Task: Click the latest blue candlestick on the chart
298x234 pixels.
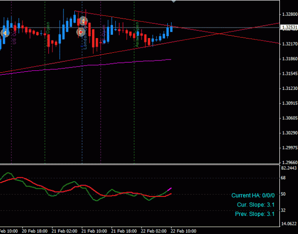Action: [x=172, y=29]
